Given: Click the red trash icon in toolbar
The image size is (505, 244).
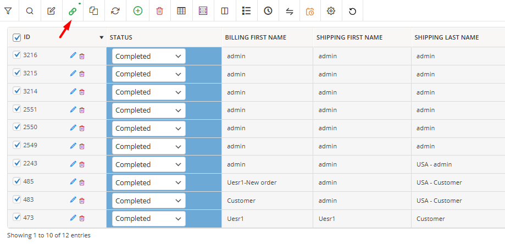Looking at the screenshot, I should (159, 11).
